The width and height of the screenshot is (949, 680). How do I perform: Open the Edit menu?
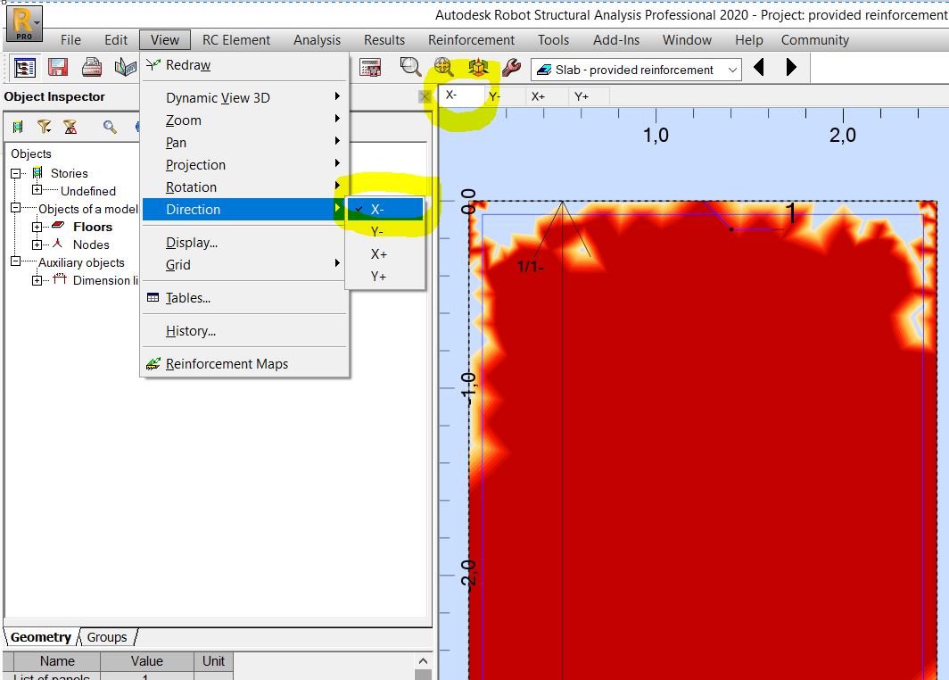click(116, 40)
